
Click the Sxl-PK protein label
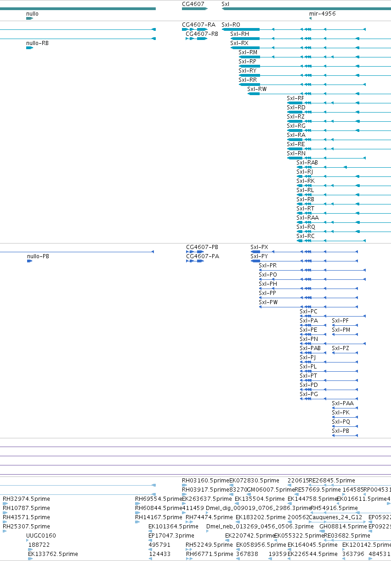coord(340,413)
